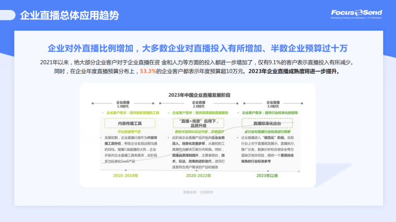Click the dot above the 2020-2022年 label
396x222 pixels.
tap(196, 171)
